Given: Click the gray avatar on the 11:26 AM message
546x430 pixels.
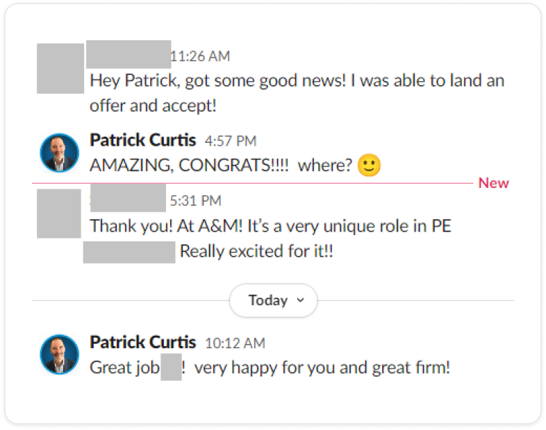Looking at the screenshot, I should (60, 67).
